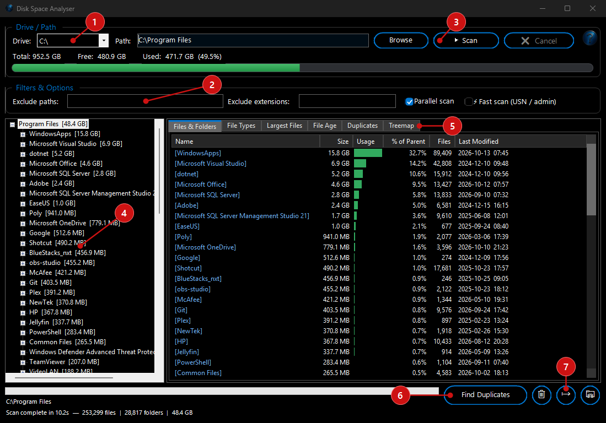Viewport: 606px width, 423px height.
Task: Select the [Microsoft OneDrive] list row
Action: [x=379, y=247]
